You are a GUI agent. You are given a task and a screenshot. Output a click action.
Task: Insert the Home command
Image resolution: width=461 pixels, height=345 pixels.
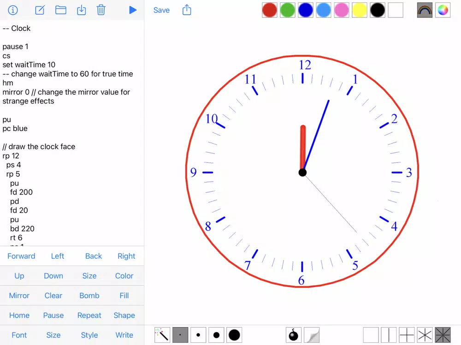pyautogui.click(x=19, y=315)
